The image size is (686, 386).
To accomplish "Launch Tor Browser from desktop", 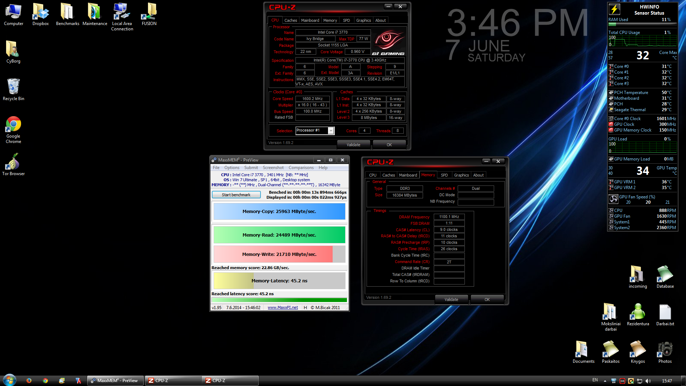I will pos(13,164).
